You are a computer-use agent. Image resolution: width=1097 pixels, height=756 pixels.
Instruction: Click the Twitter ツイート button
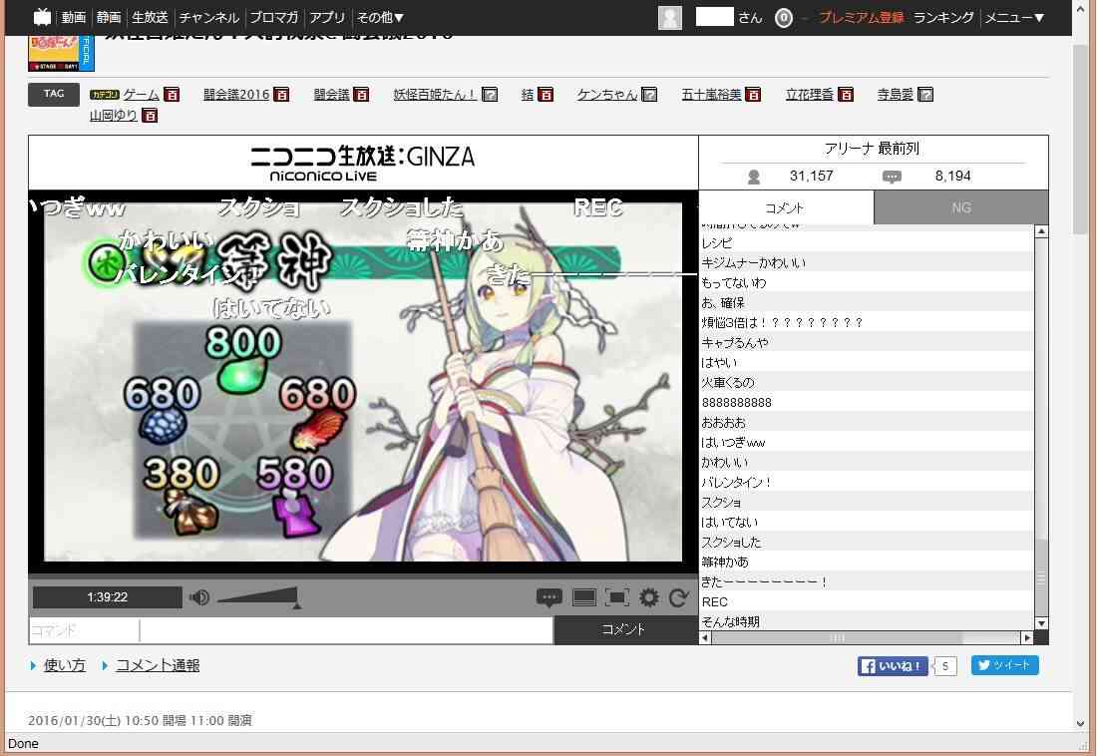1004,665
